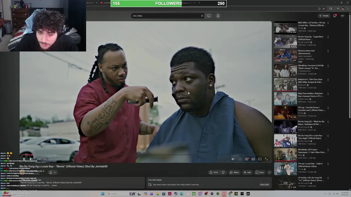The image size is (351, 197).
Task: Bookmark this page with the star icon
Action: click(x=324, y=9)
